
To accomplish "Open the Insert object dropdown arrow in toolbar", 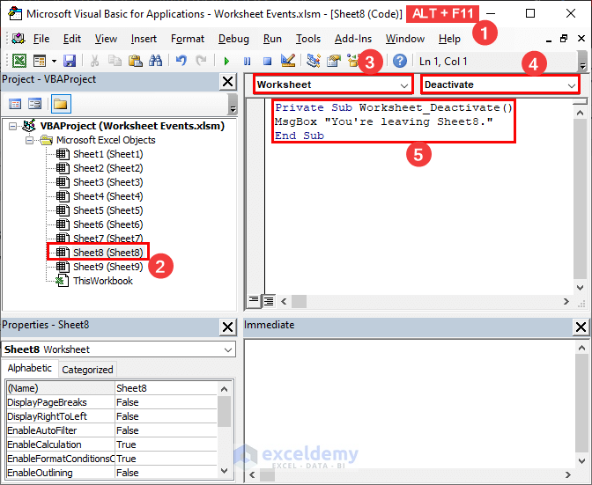I will [54, 61].
